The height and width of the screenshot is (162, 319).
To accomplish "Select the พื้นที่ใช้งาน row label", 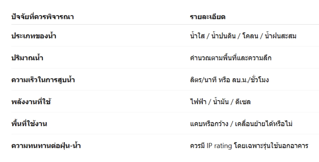I will 29,124.
